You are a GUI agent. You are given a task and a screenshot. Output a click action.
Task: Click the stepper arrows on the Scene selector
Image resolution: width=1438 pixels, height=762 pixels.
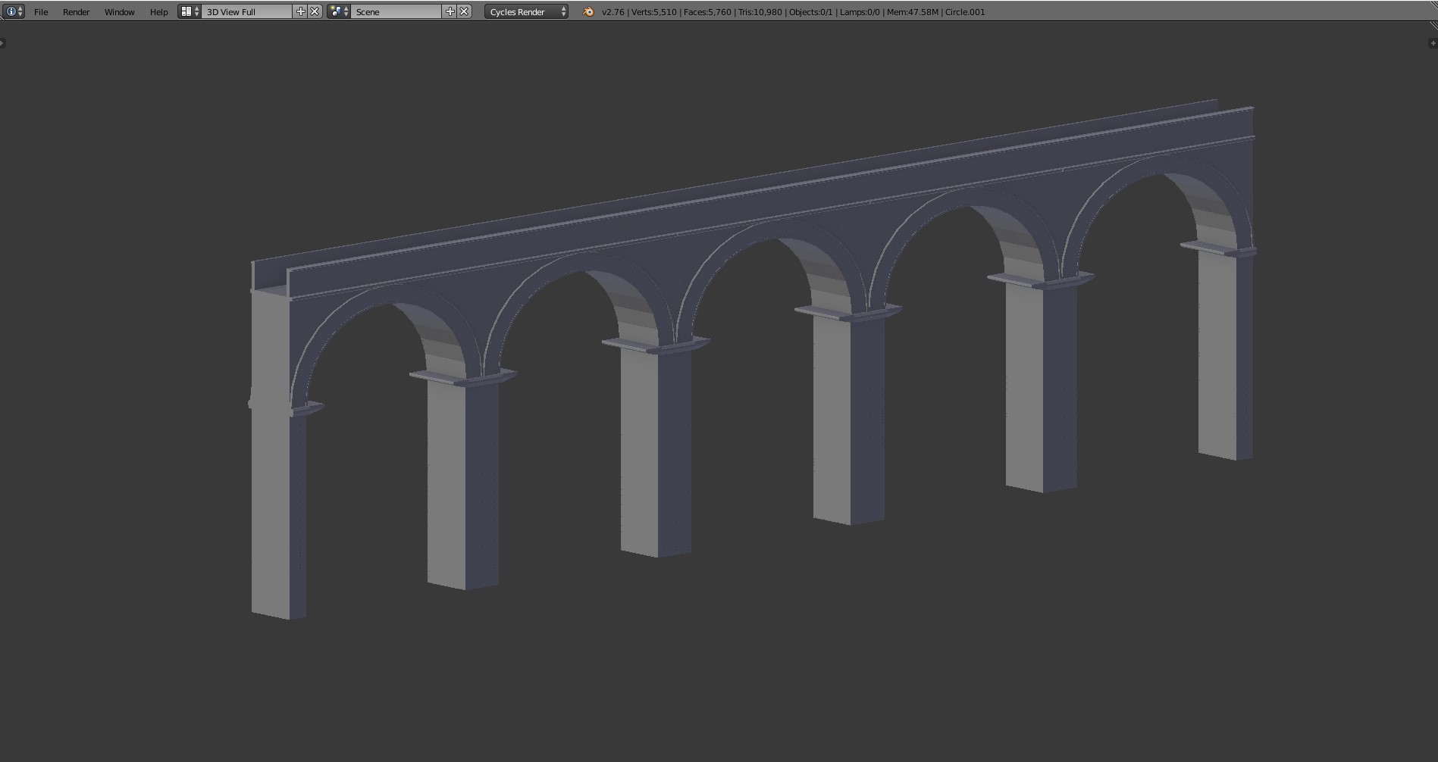click(346, 11)
